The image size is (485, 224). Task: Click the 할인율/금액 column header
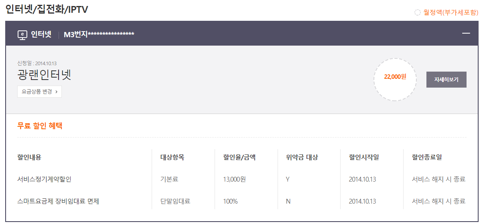click(x=239, y=157)
